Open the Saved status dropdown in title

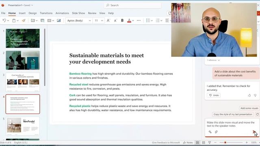tap(32, 5)
